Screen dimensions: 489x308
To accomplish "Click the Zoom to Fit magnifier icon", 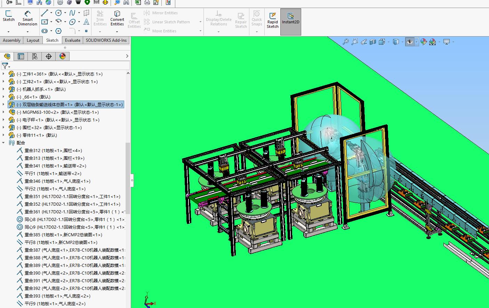I will [345, 42].
